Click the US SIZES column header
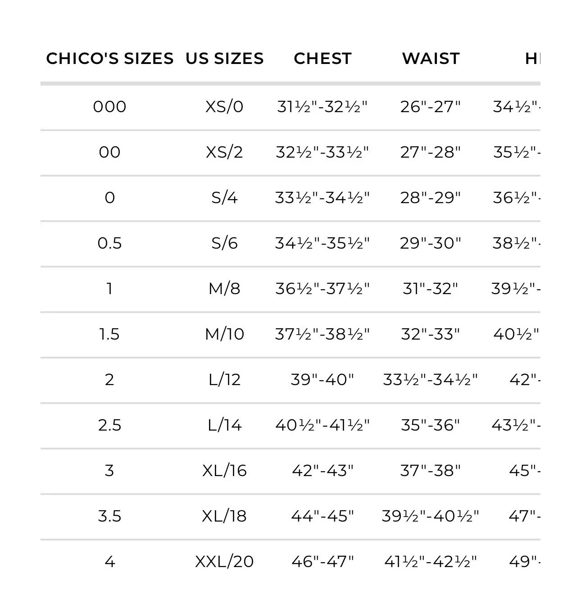The height and width of the screenshot is (613, 581). point(224,59)
